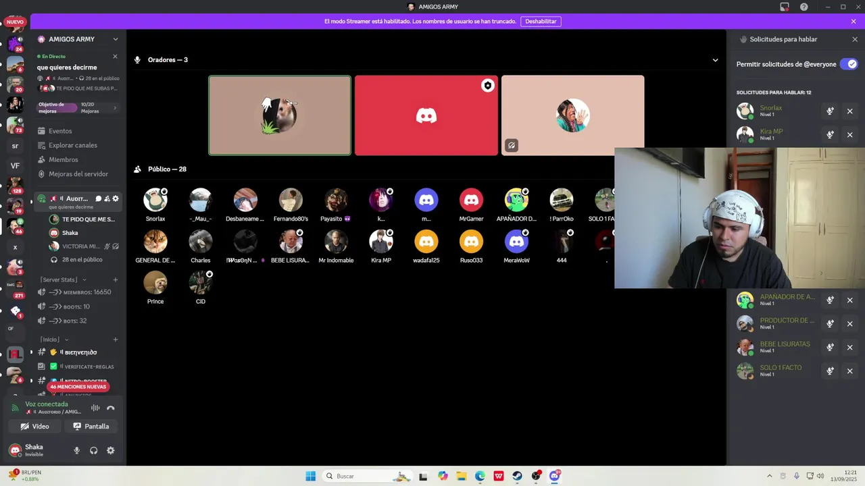The image size is (865, 486).
Task: Open the Discord inbox icon in the title bar
Action: click(784, 7)
